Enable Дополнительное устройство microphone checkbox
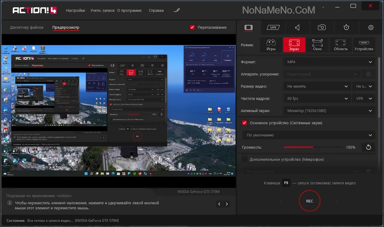The image size is (384, 227). [245, 159]
